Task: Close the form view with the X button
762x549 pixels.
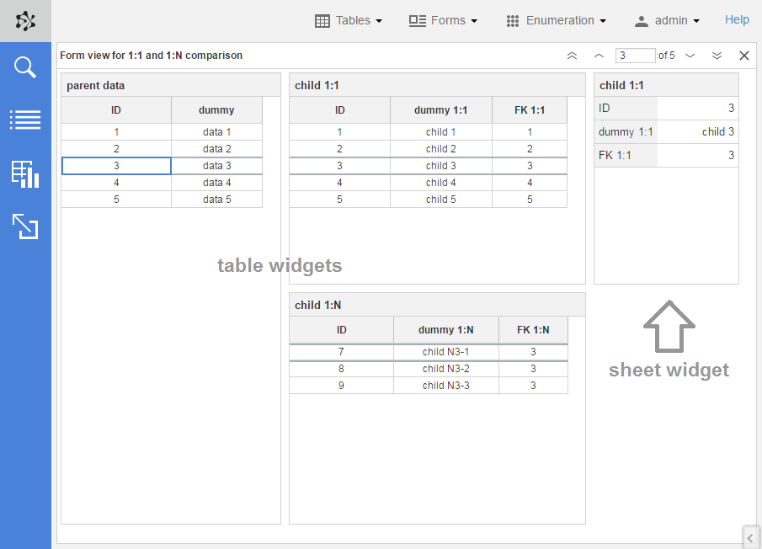Action: pos(743,55)
